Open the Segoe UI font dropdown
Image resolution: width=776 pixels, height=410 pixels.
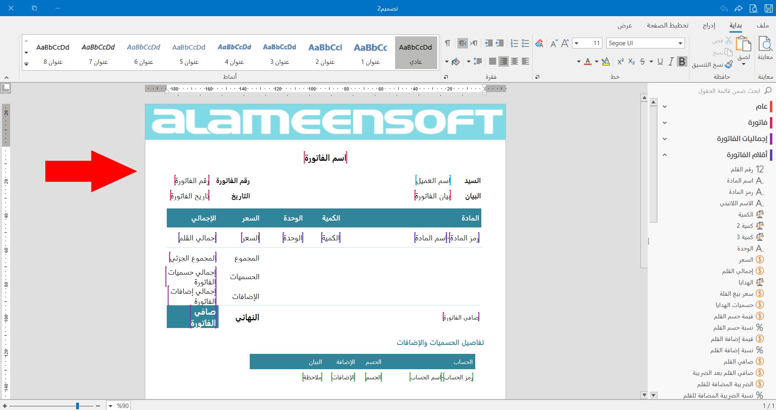pyautogui.click(x=680, y=43)
